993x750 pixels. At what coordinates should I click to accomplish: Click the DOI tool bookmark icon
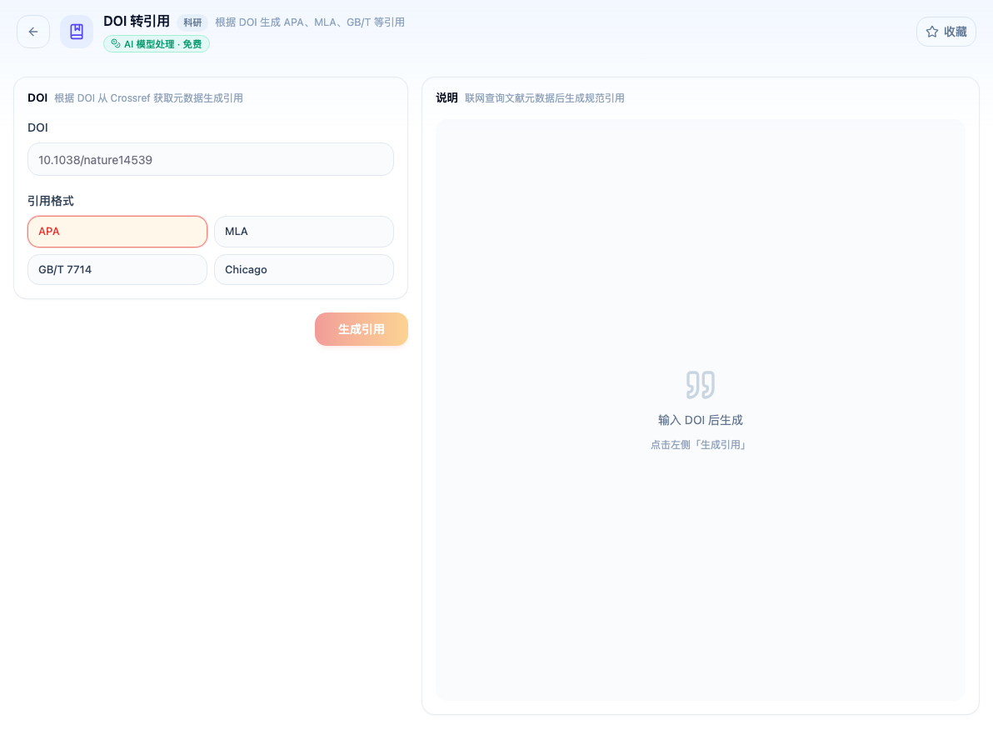pos(77,32)
